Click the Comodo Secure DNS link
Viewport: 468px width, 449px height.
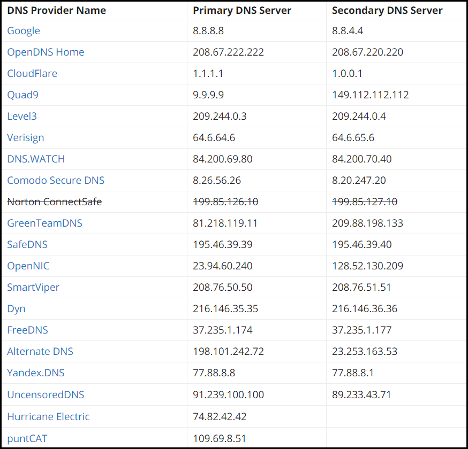click(x=56, y=181)
